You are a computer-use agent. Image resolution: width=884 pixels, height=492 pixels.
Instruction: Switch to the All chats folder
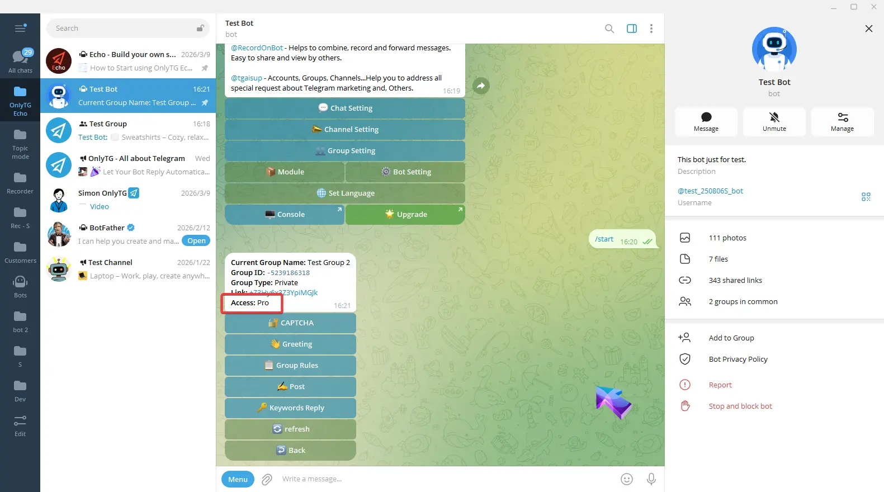pos(20,61)
